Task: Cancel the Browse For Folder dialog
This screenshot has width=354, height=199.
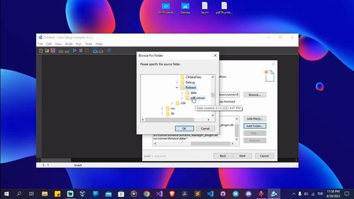Action: (x=205, y=128)
